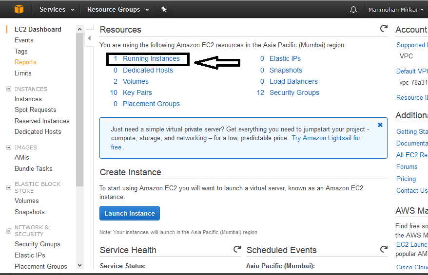Refresh the Scheduled Events section
Viewport: 428px width, 275px height.
(384, 250)
